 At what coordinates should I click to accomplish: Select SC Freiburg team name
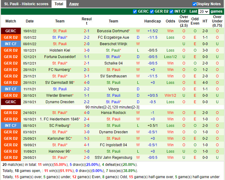[59, 126]
